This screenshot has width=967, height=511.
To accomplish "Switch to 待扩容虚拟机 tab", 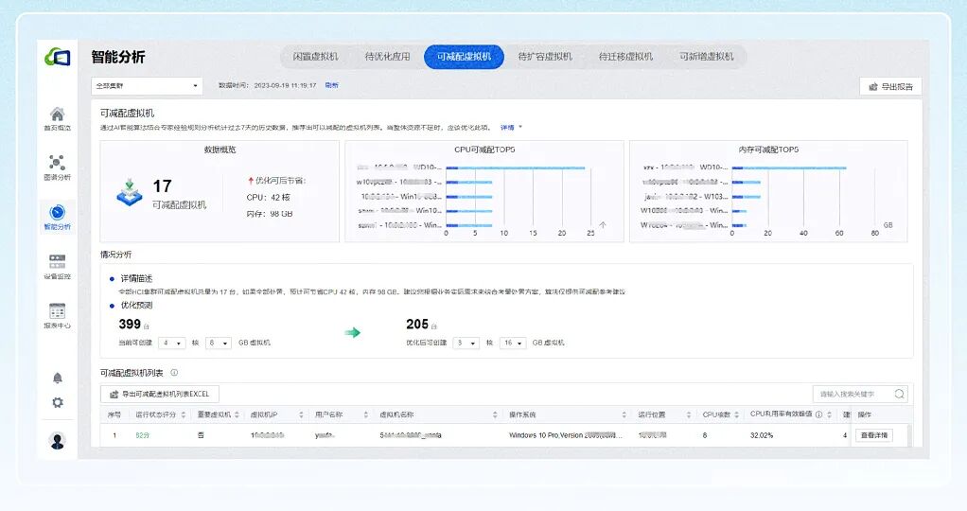I will click(545, 57).
